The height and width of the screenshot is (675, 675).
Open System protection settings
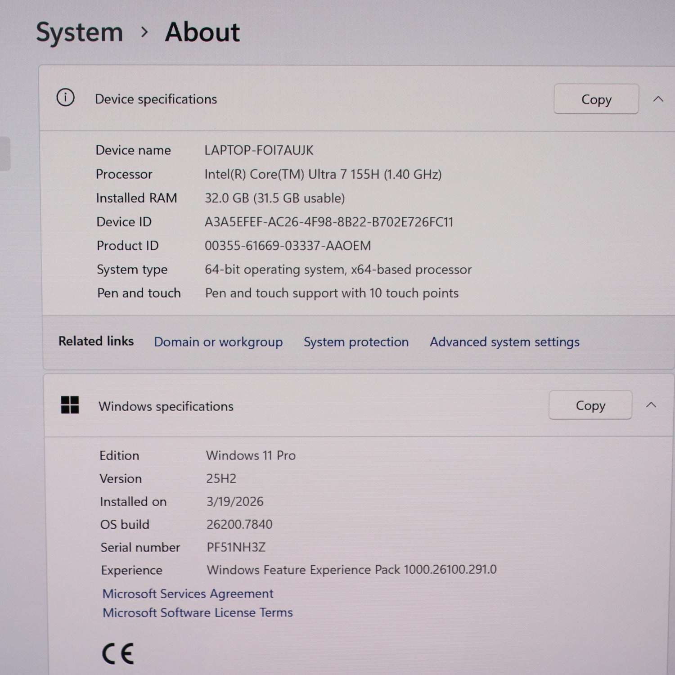[x=356, y=342]
